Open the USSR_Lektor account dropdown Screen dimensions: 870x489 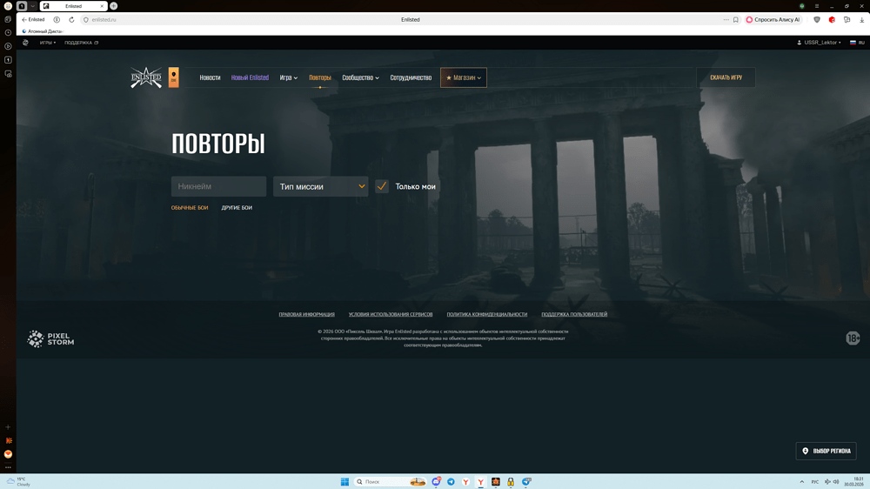(820, 43)
